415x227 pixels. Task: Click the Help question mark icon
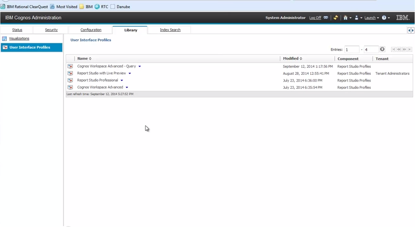(384, 18)
